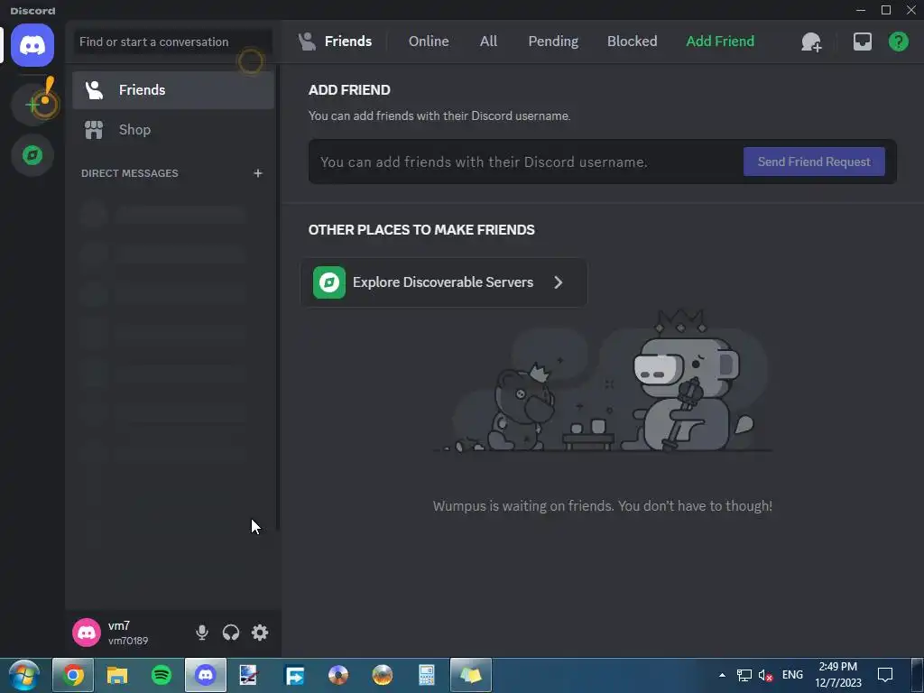Open the Inbox icon
Image resolution: width=924 pixels, height=693 pixels.
[862, 42]
